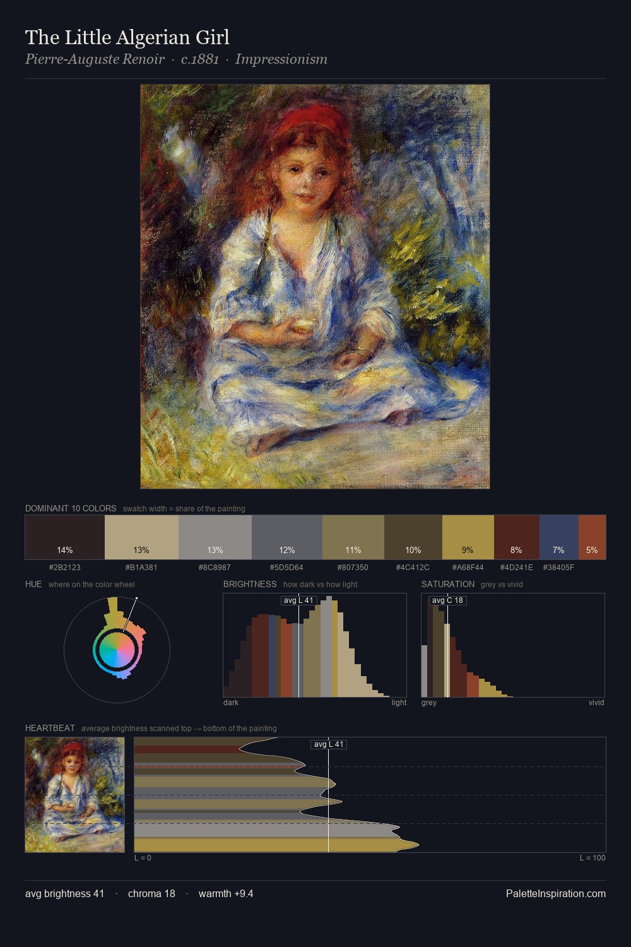
Task: Open the small painting thumbnail beside Heartbeat chart
Action: [75, 795]
